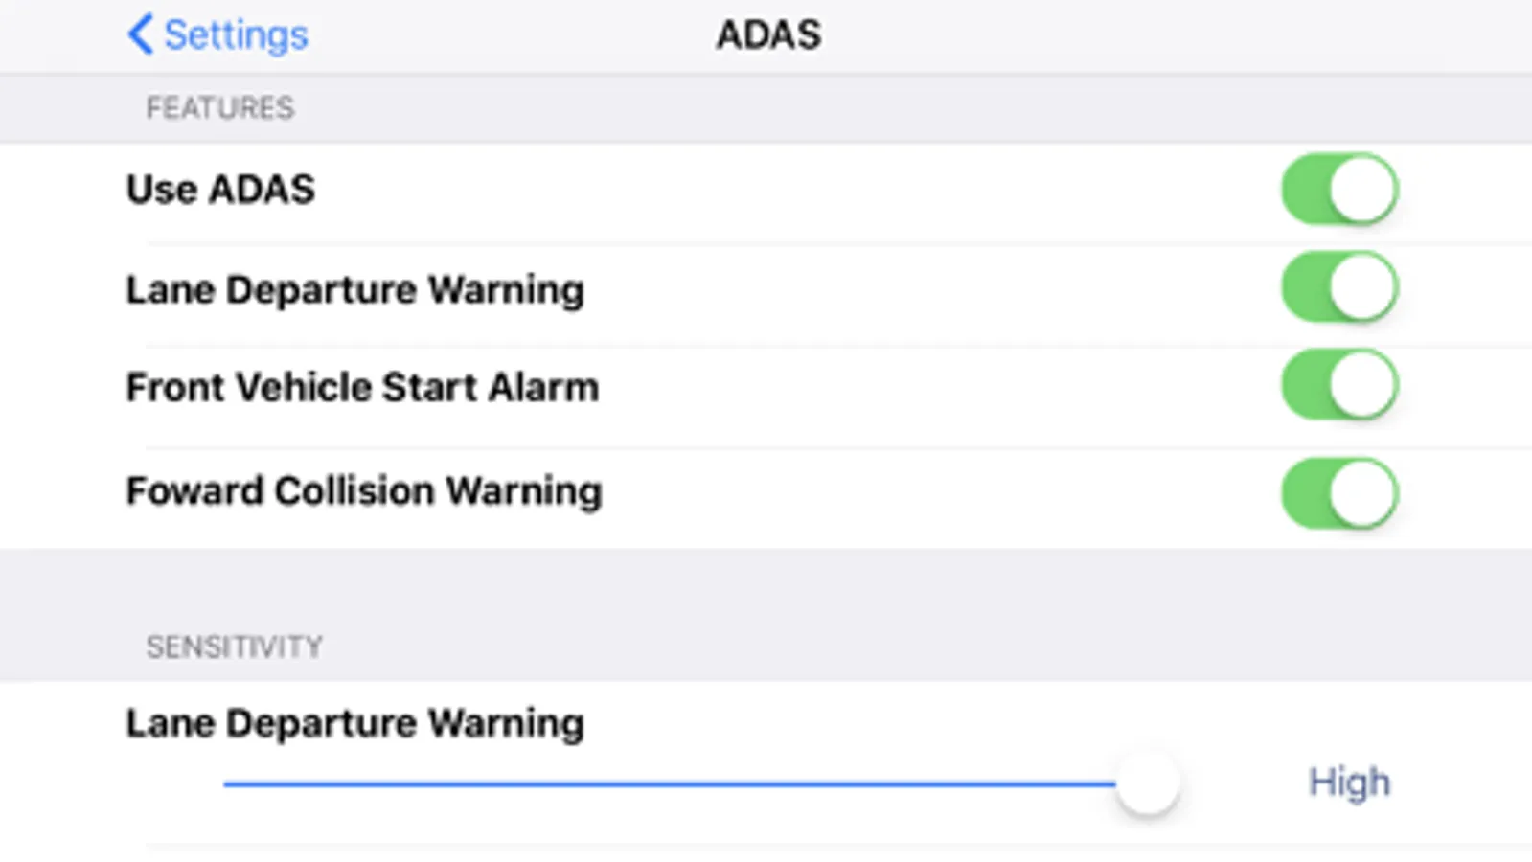The image size is (1532, 862).
Task: Click the ADAS page title
Action: coord(768,35)
